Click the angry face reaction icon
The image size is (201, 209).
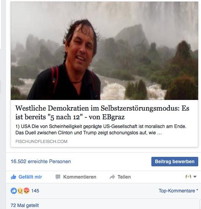tap(26, 191)
